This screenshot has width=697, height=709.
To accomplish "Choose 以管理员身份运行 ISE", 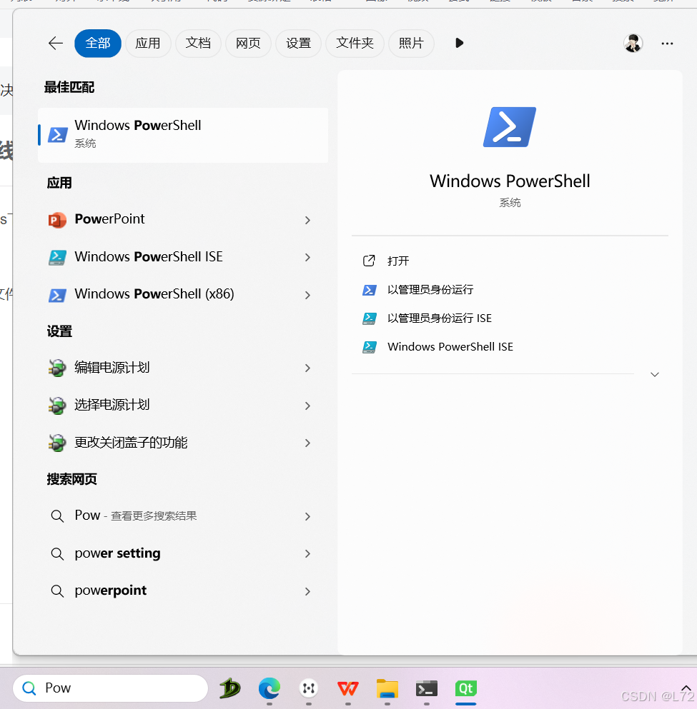I will pos(440,318).
